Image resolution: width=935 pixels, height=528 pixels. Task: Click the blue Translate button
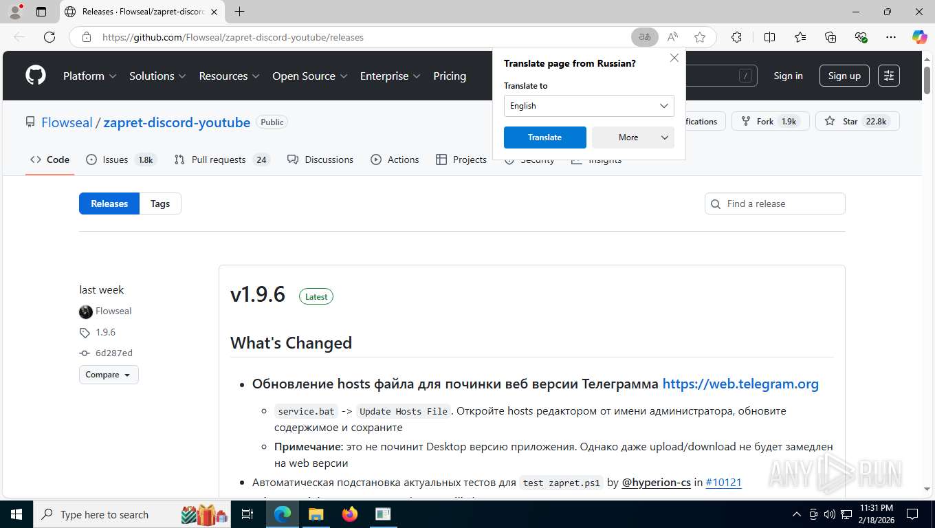coord(545,137)
